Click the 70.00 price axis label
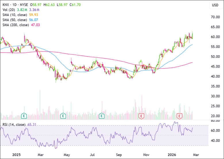 click(215, 17)
